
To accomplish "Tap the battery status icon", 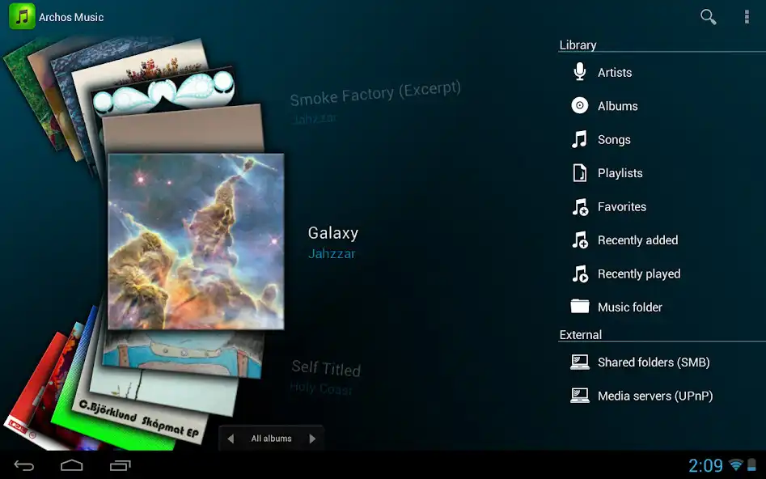I will pyautogui.click(x=751, y=464).
